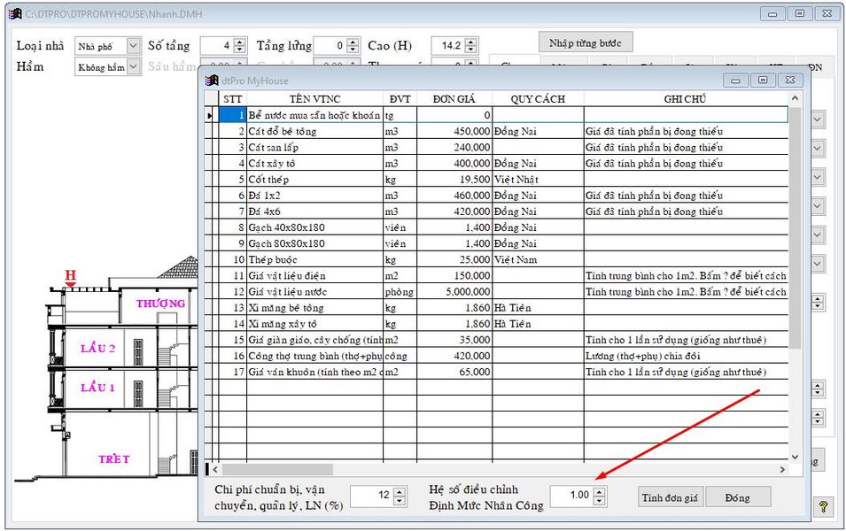Click the horizontal scrollbar right arrow
Screen dimensions: 846x531
[x=782, y=469]
